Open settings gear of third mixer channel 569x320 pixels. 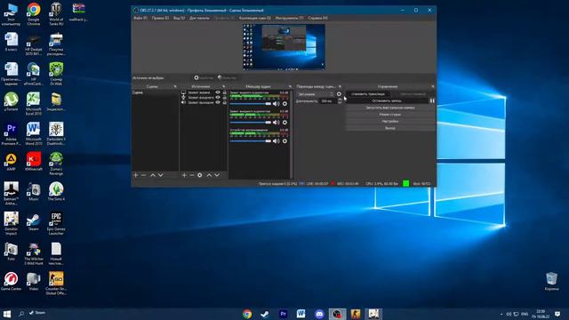[x=284, y=141]
